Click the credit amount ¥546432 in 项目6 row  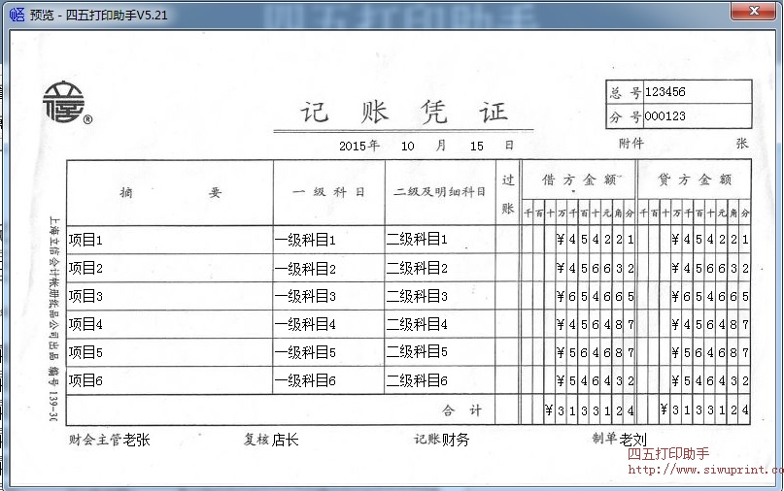(710, 381)
